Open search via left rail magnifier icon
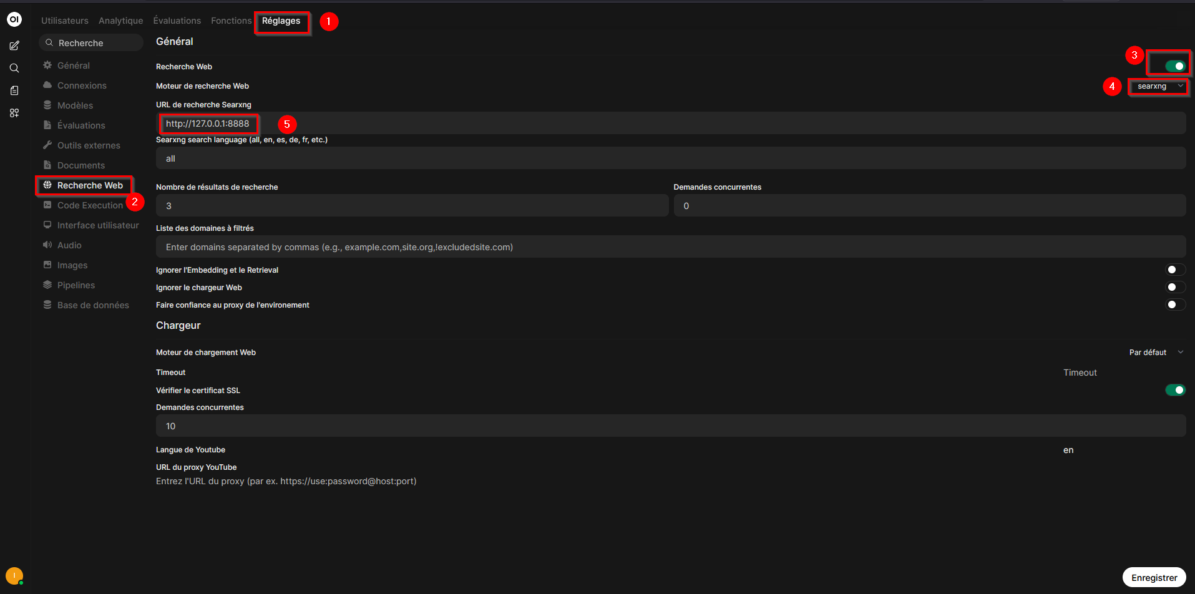Viewport: 1195px width, 594px height. coord(14,68)
